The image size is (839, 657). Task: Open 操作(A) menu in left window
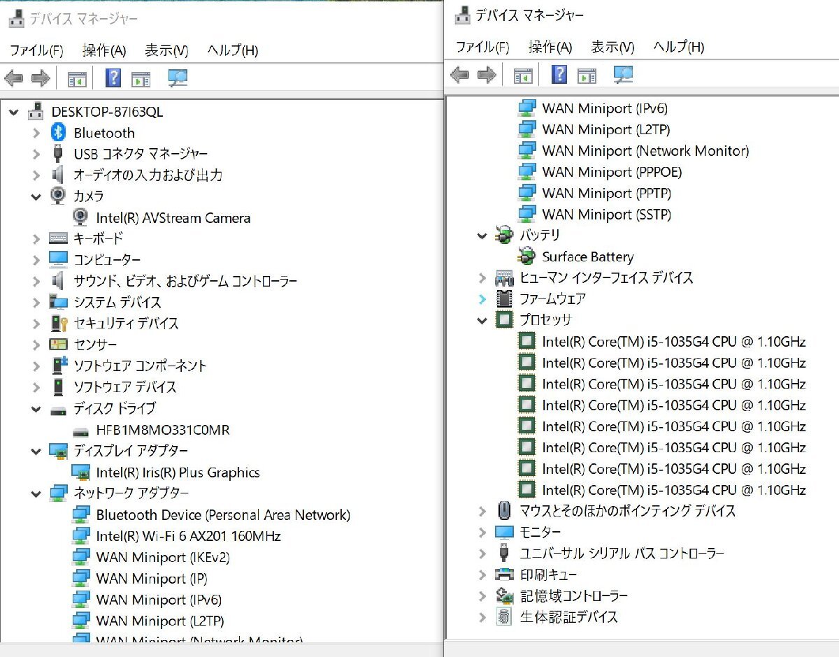(x=104, y=50)
